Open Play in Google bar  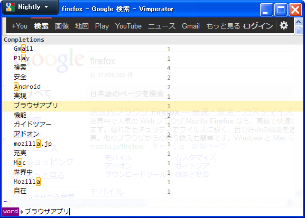click(102, 26)
